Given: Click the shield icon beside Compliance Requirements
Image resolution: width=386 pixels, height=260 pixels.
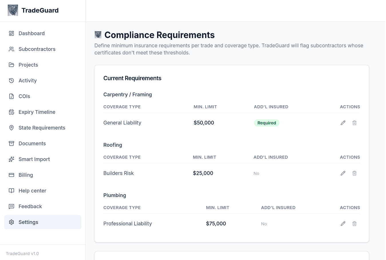Looking at the screenshot, I should click(x=98, y=35).
